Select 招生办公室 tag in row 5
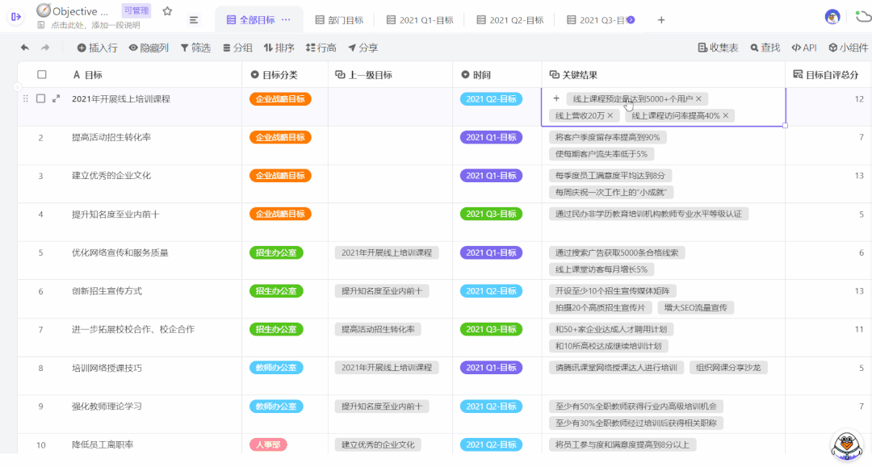The width and height of the screenshot is (872, 467). click(276, 252)
